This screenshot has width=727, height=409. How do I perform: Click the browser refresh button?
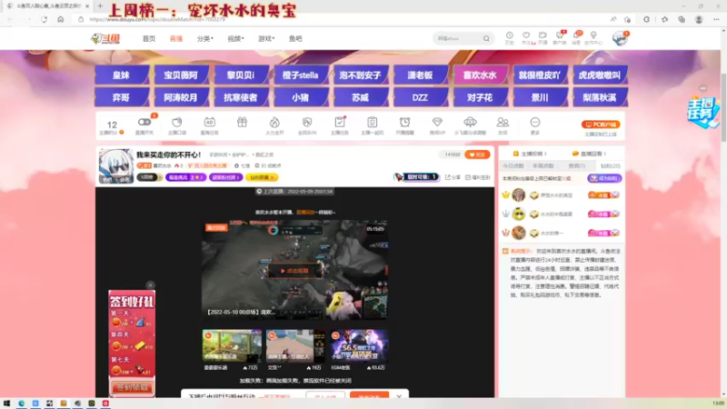(44, 19)
